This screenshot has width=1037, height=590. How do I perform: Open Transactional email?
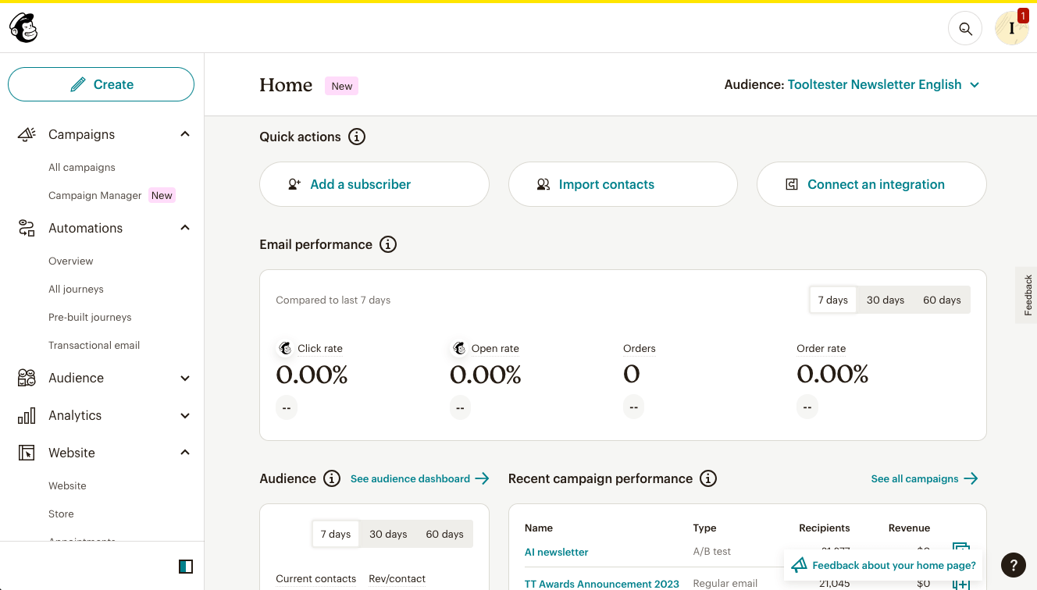[94, 345]
